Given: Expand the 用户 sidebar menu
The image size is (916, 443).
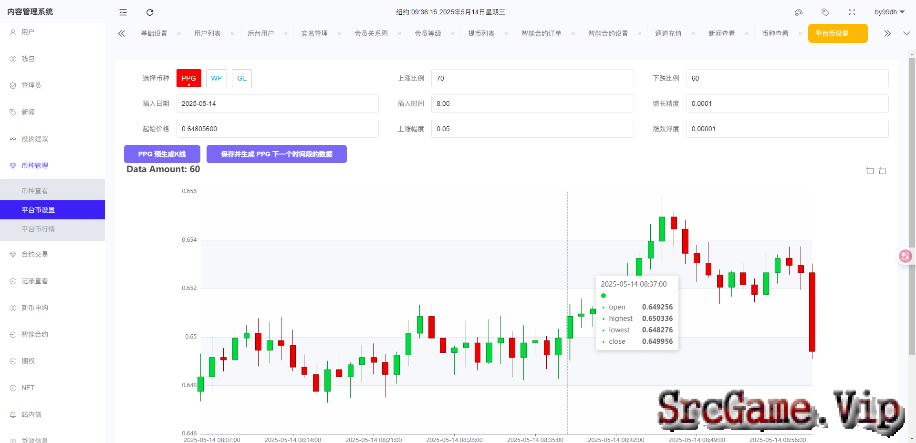Looking at the screenshot, I should tap(52, 32).
